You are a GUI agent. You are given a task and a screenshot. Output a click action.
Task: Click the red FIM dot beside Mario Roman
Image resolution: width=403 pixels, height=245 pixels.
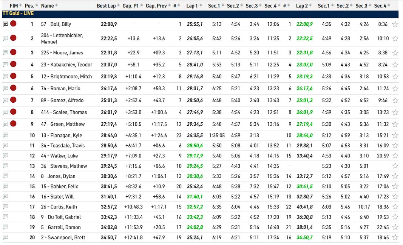click(x=13, y=88)
